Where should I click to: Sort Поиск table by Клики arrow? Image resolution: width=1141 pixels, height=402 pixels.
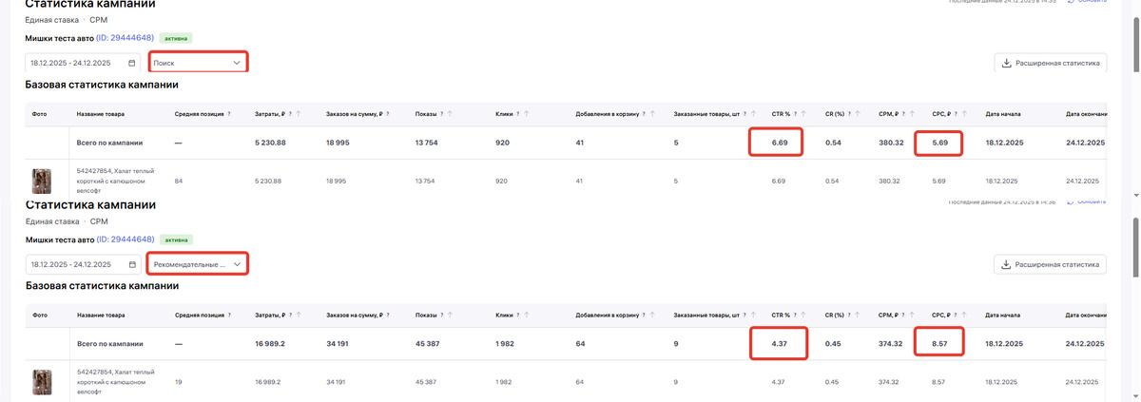(x=529, y=113)
